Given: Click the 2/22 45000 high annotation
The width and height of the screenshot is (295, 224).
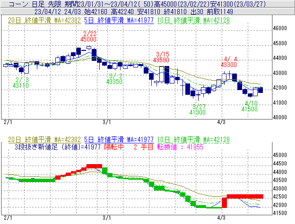Looking at the screenshot, I should pyautogui.click(x=88, y=36).
